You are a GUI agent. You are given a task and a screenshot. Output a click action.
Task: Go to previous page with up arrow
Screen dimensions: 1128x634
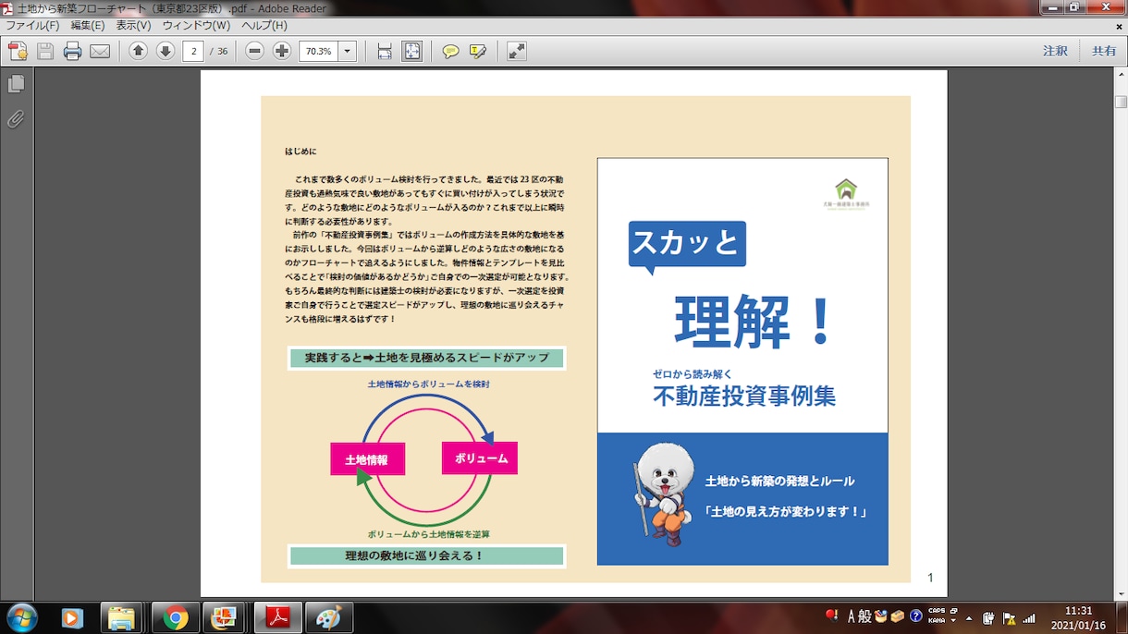coord(138,52)
